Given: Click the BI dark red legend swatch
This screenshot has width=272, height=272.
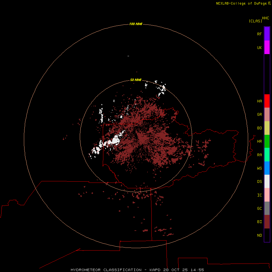Looking at the screenshot, I should 267,222.
